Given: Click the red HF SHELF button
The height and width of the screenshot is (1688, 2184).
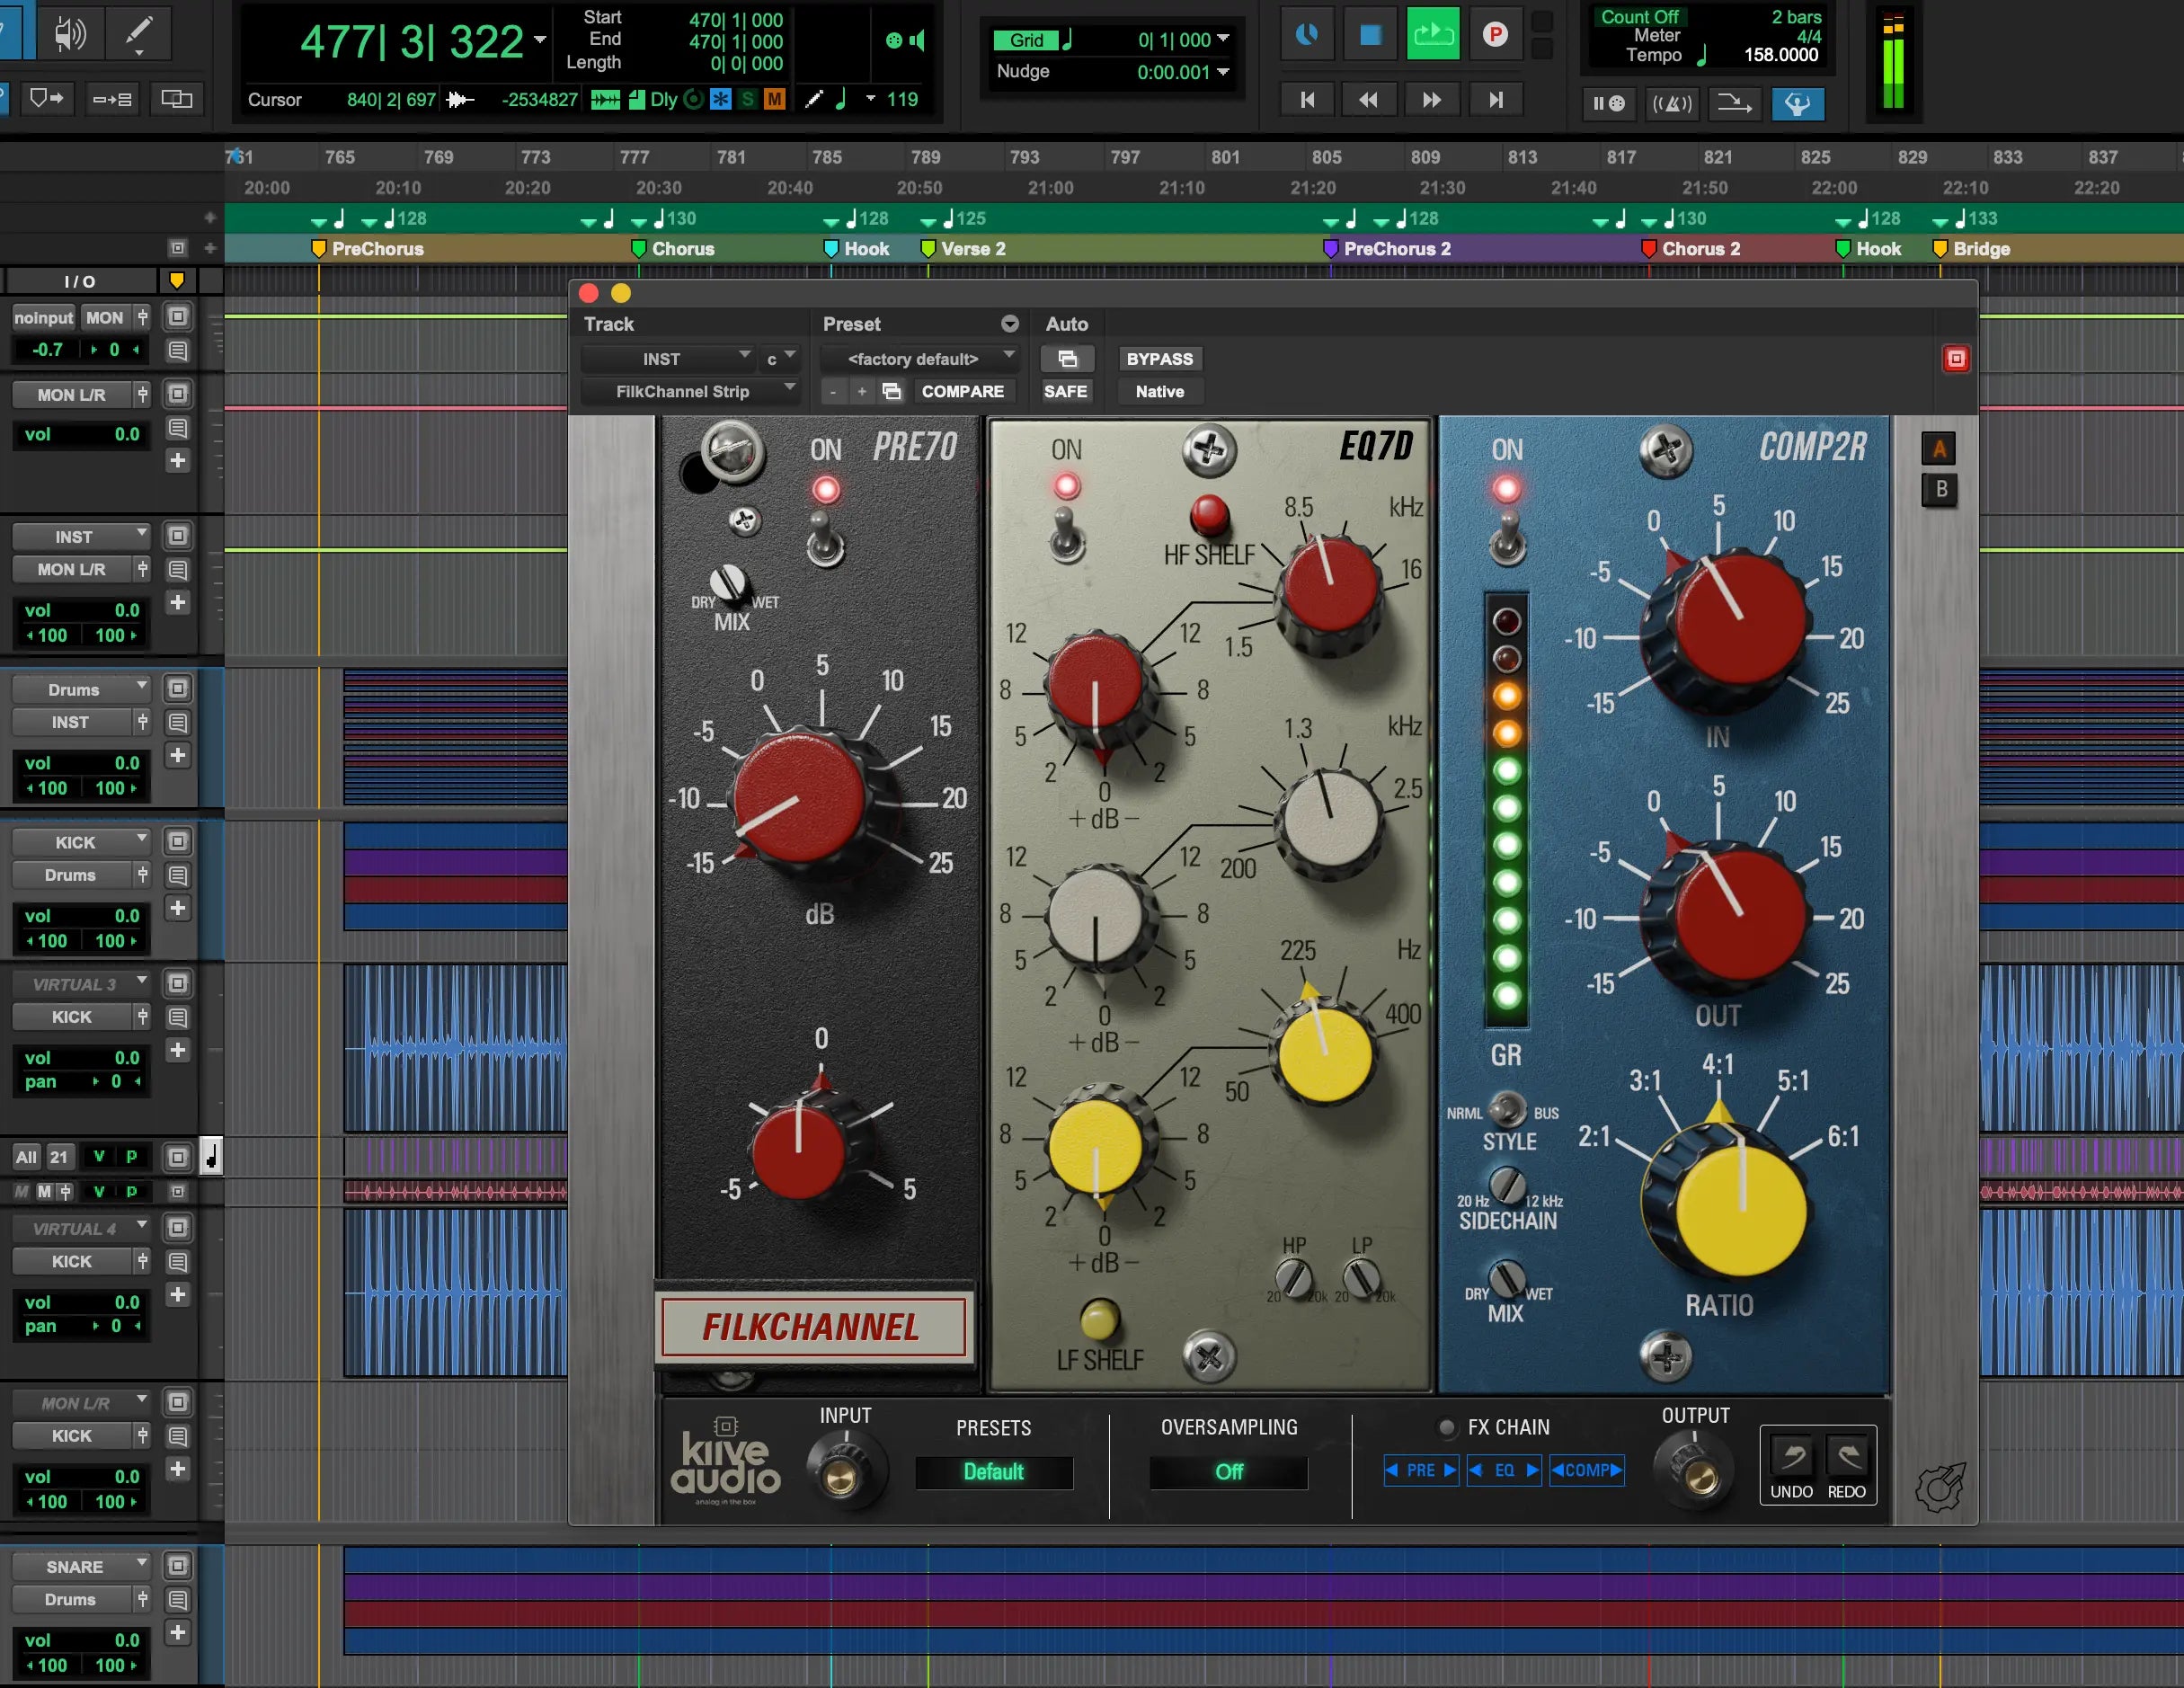Looking at the screenshot, I should click(x=1209, y=515).
